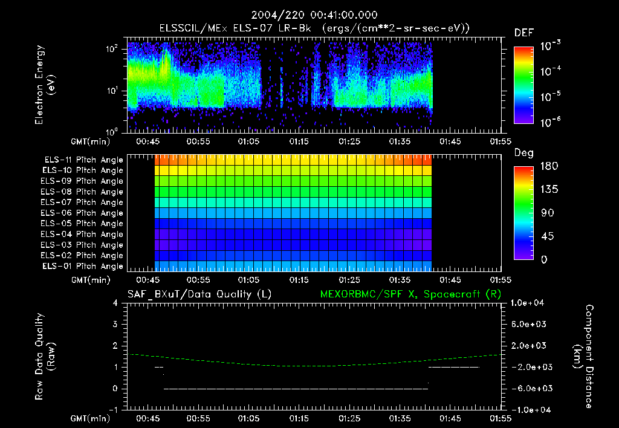
Task: Click the 4 tick on data quality axis
Action: click(x=115, y=303)
